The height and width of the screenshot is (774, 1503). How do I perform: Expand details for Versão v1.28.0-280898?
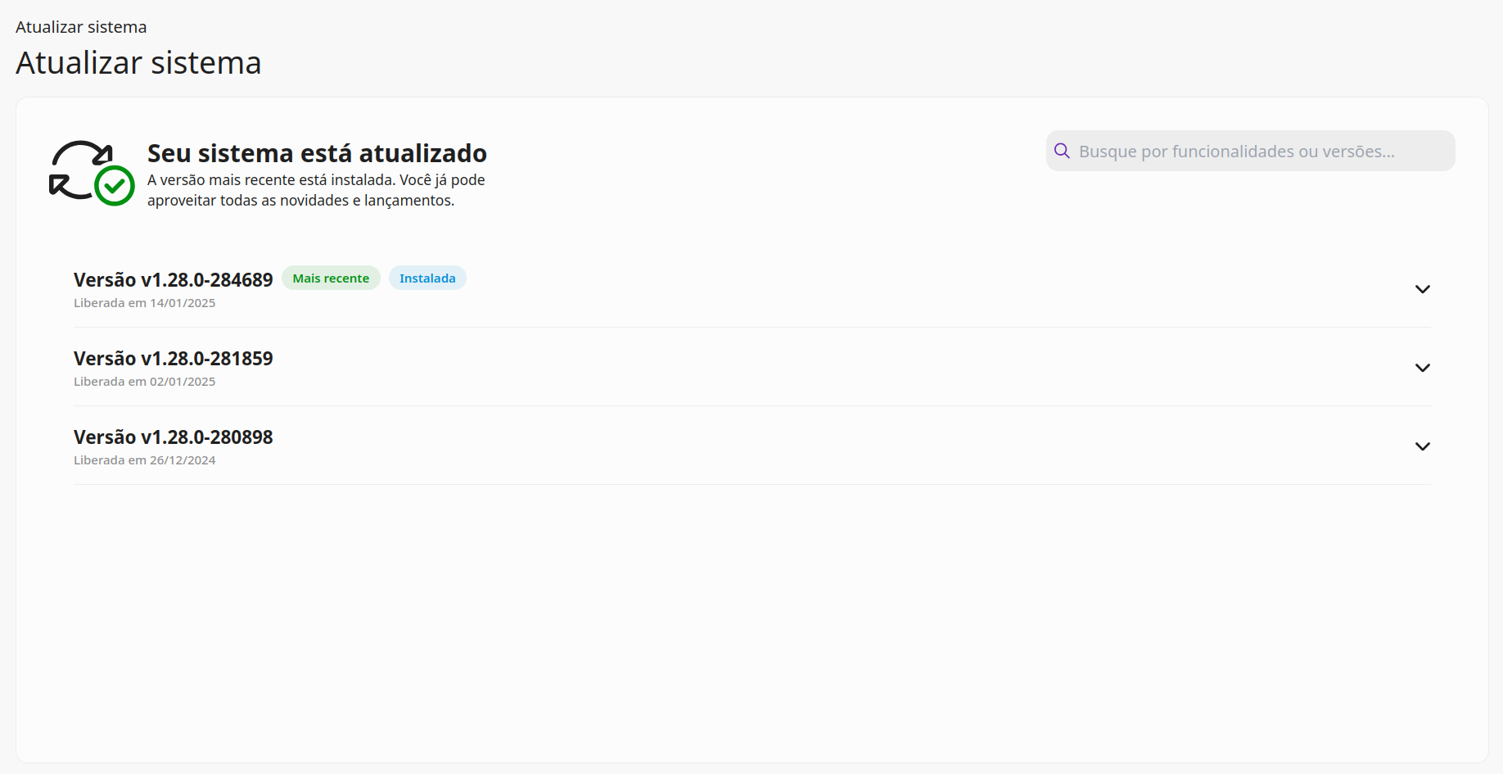point(1423,446)
